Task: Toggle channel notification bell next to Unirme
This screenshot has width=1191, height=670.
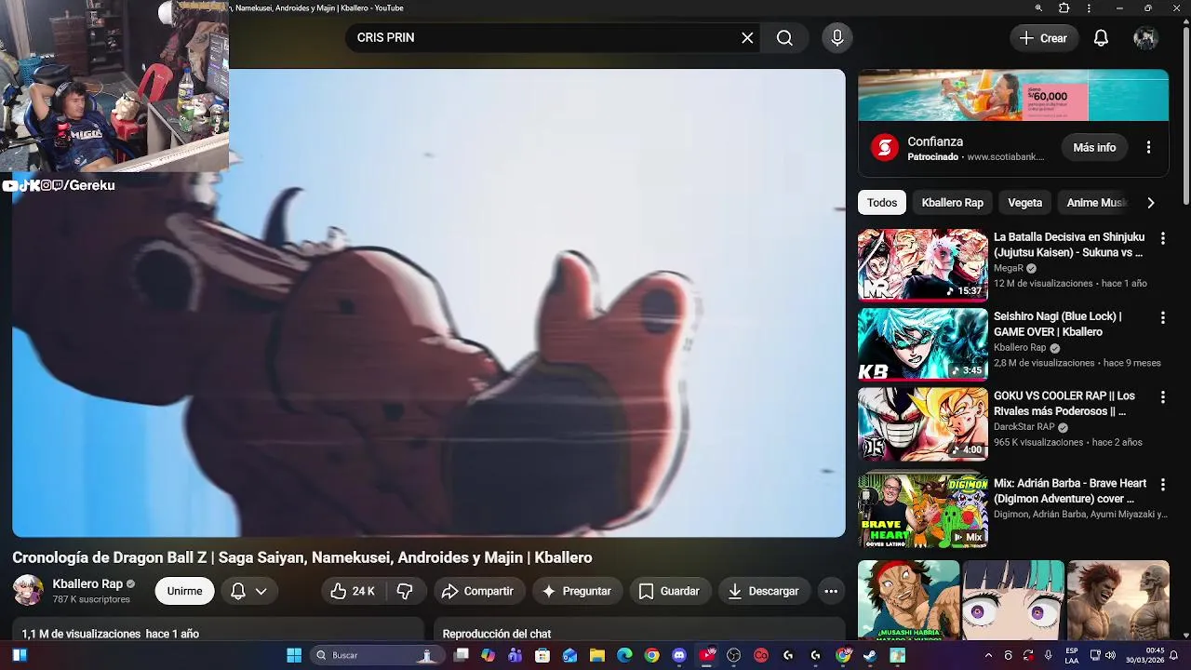Action: 238,591
